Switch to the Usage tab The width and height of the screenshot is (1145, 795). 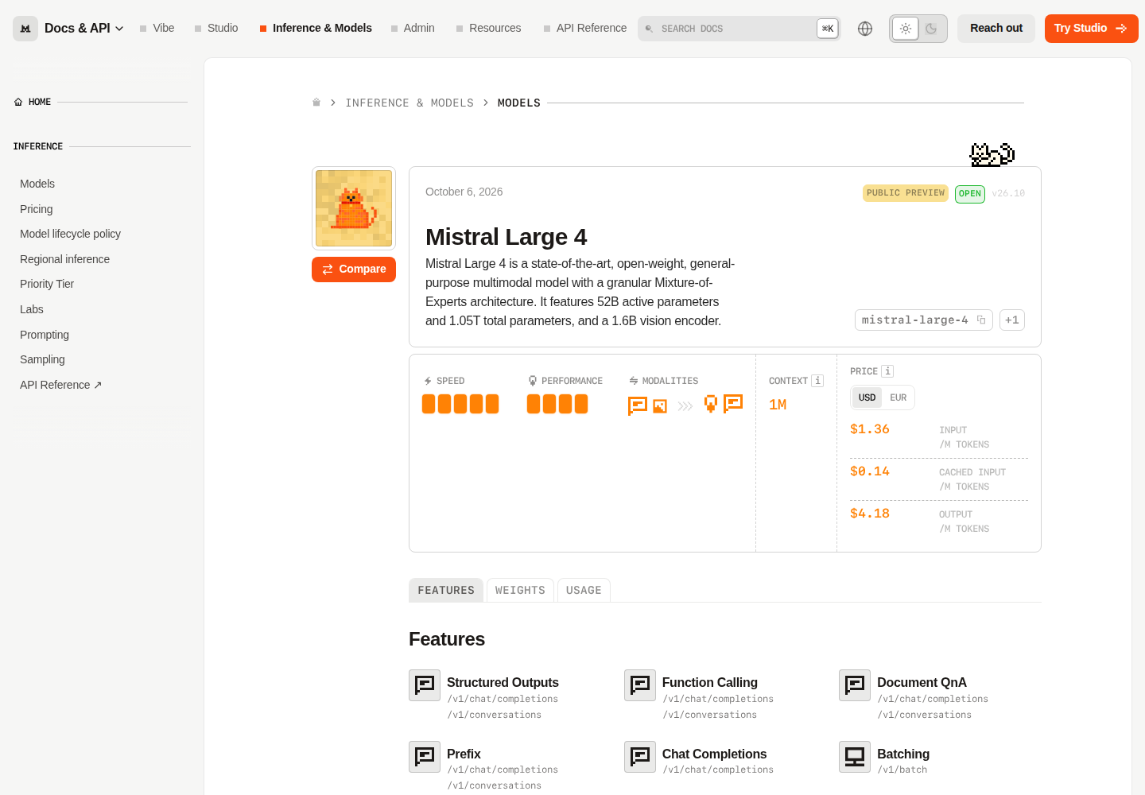[584, 590]
